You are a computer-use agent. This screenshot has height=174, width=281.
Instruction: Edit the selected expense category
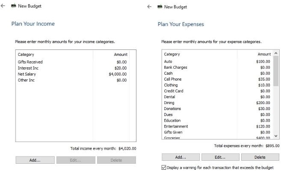coord(220,157)
